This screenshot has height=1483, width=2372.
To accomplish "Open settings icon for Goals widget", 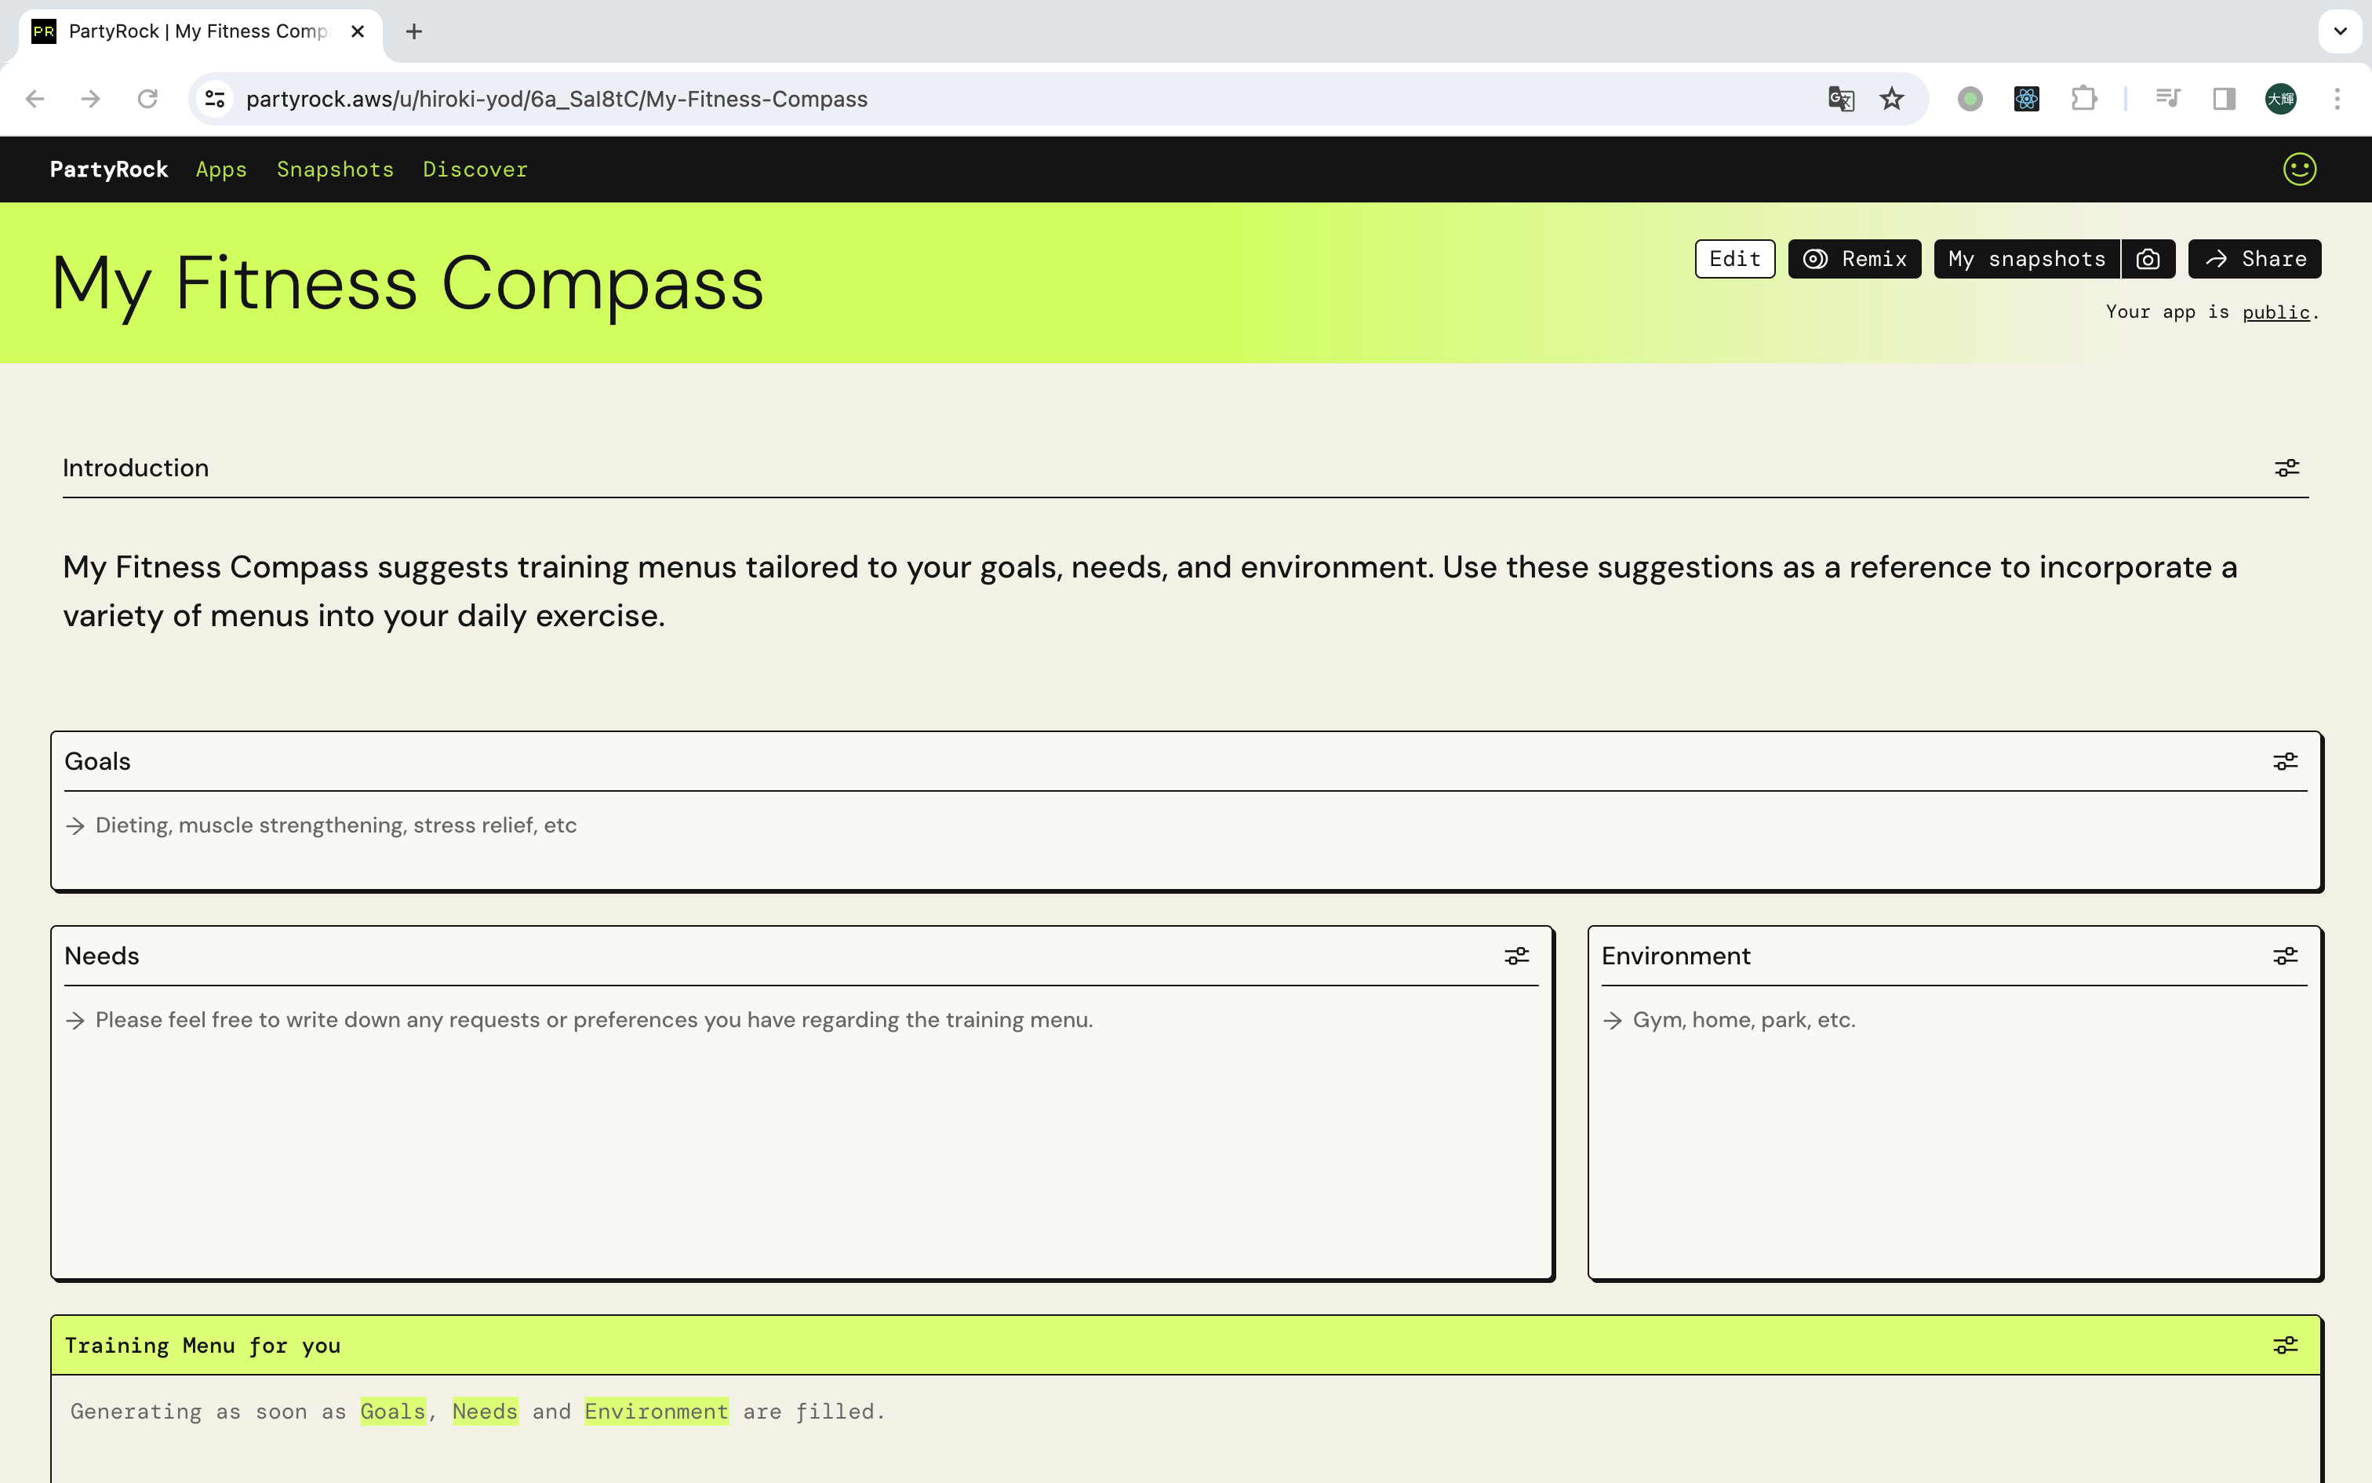I will (2285, 761).
